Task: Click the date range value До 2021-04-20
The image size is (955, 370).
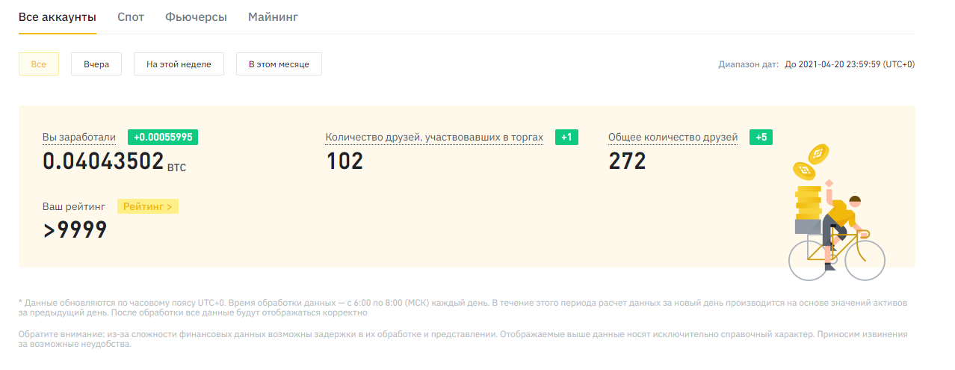Action: coord(850,64)
